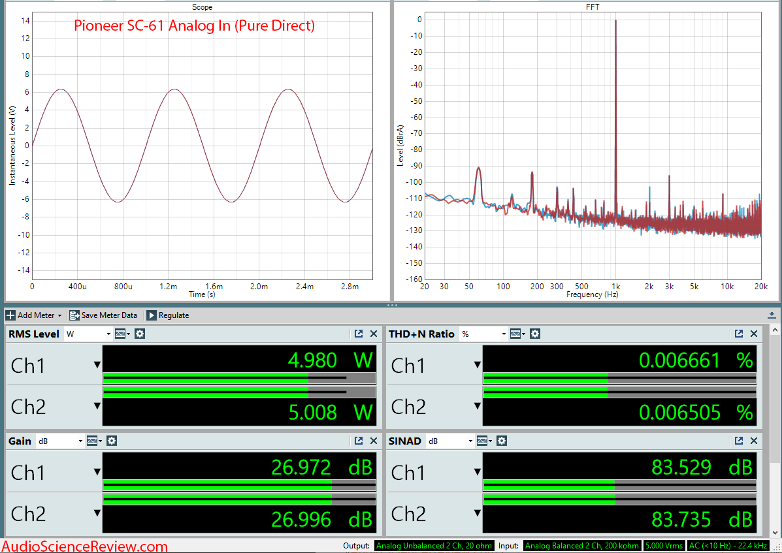Click Input Analog Balanced 2 Ch status field

[581, 546]
